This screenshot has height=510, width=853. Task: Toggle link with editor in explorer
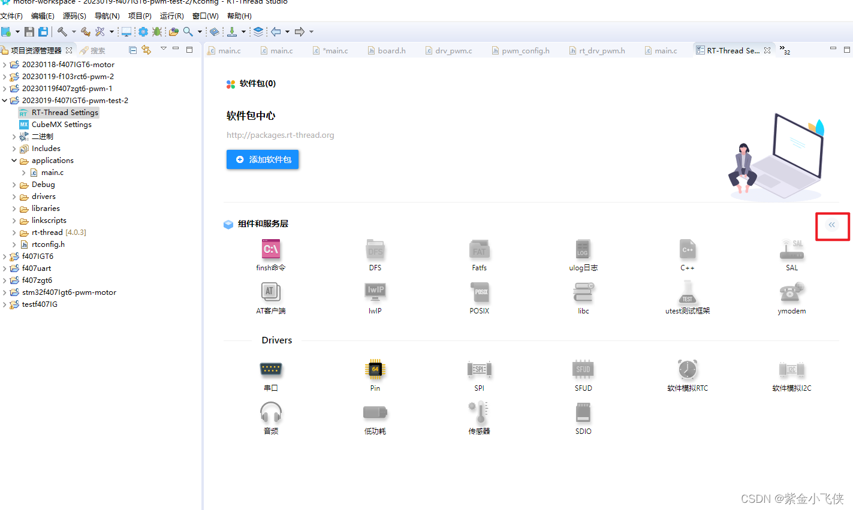tap(146, 50)
